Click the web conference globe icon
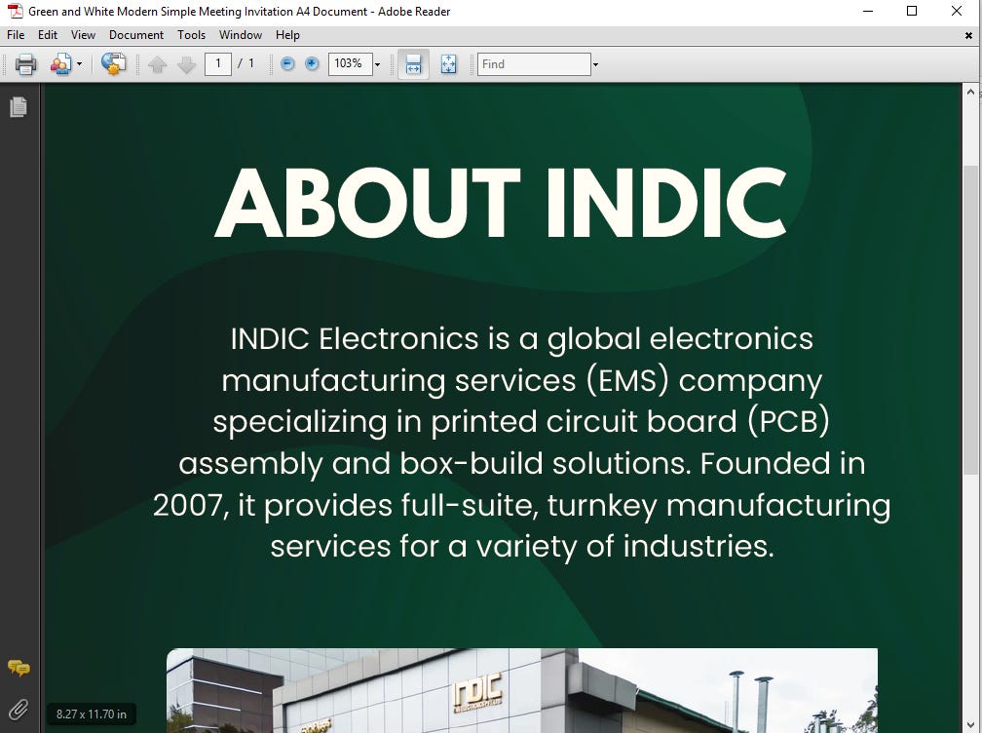The width and height of the screenshot is (982, 733). pyautogui.click(x=113, y=64)
